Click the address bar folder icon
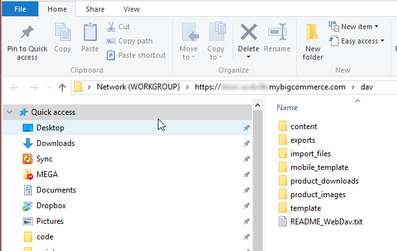 [x=78, y=87]
